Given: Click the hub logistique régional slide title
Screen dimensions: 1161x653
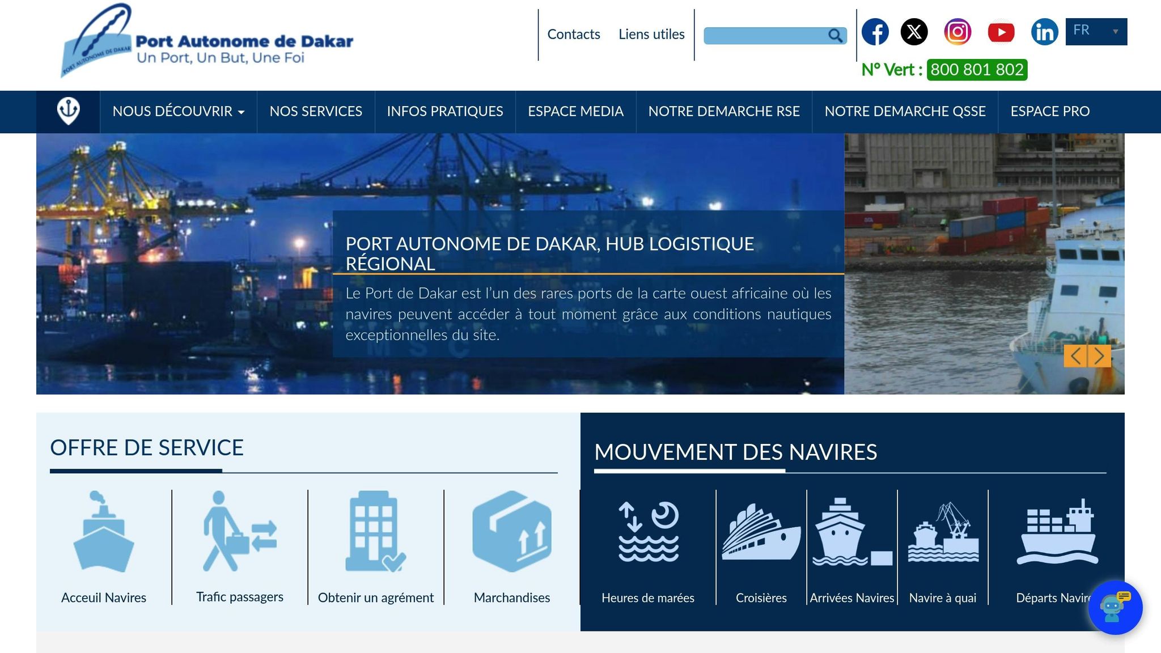Looking at the screenshot, I should coord(549,253).
